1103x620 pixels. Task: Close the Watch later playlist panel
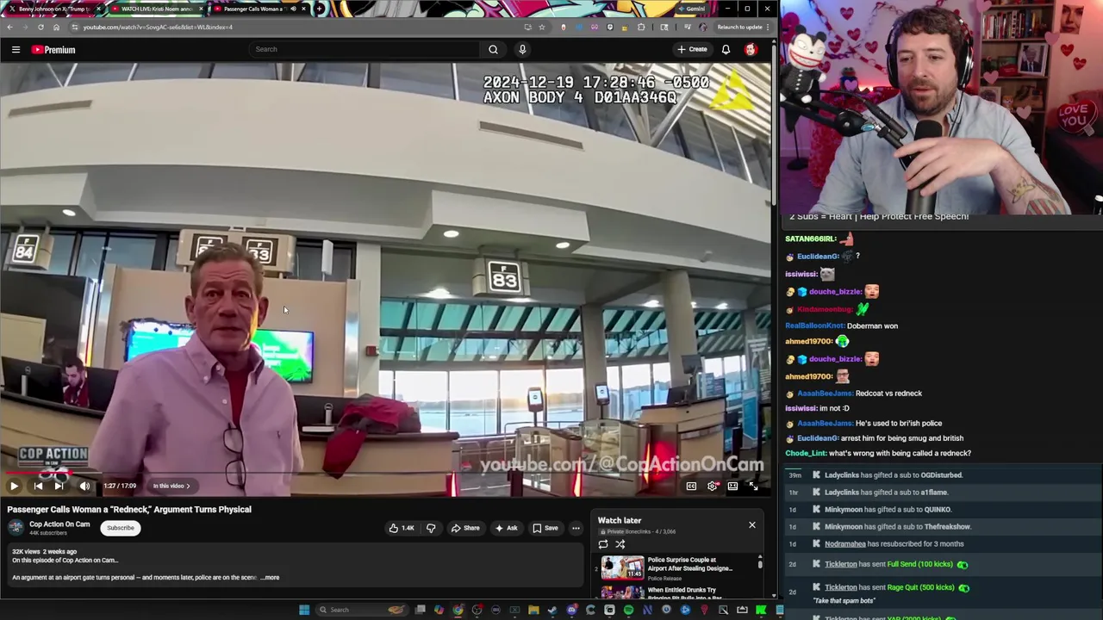751,524
